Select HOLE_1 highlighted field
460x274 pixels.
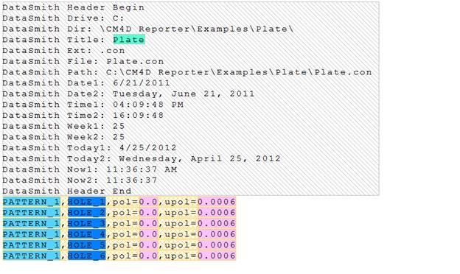(x=86, y=202)
